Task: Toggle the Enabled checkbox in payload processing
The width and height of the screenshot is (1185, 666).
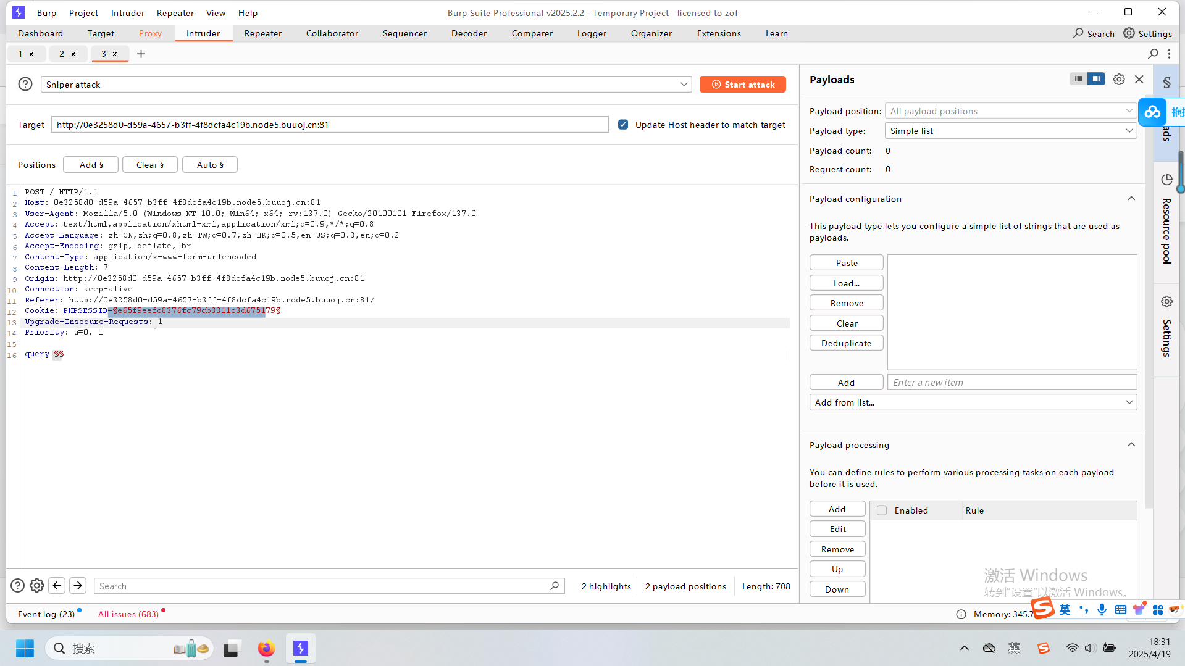Action: 882,510
